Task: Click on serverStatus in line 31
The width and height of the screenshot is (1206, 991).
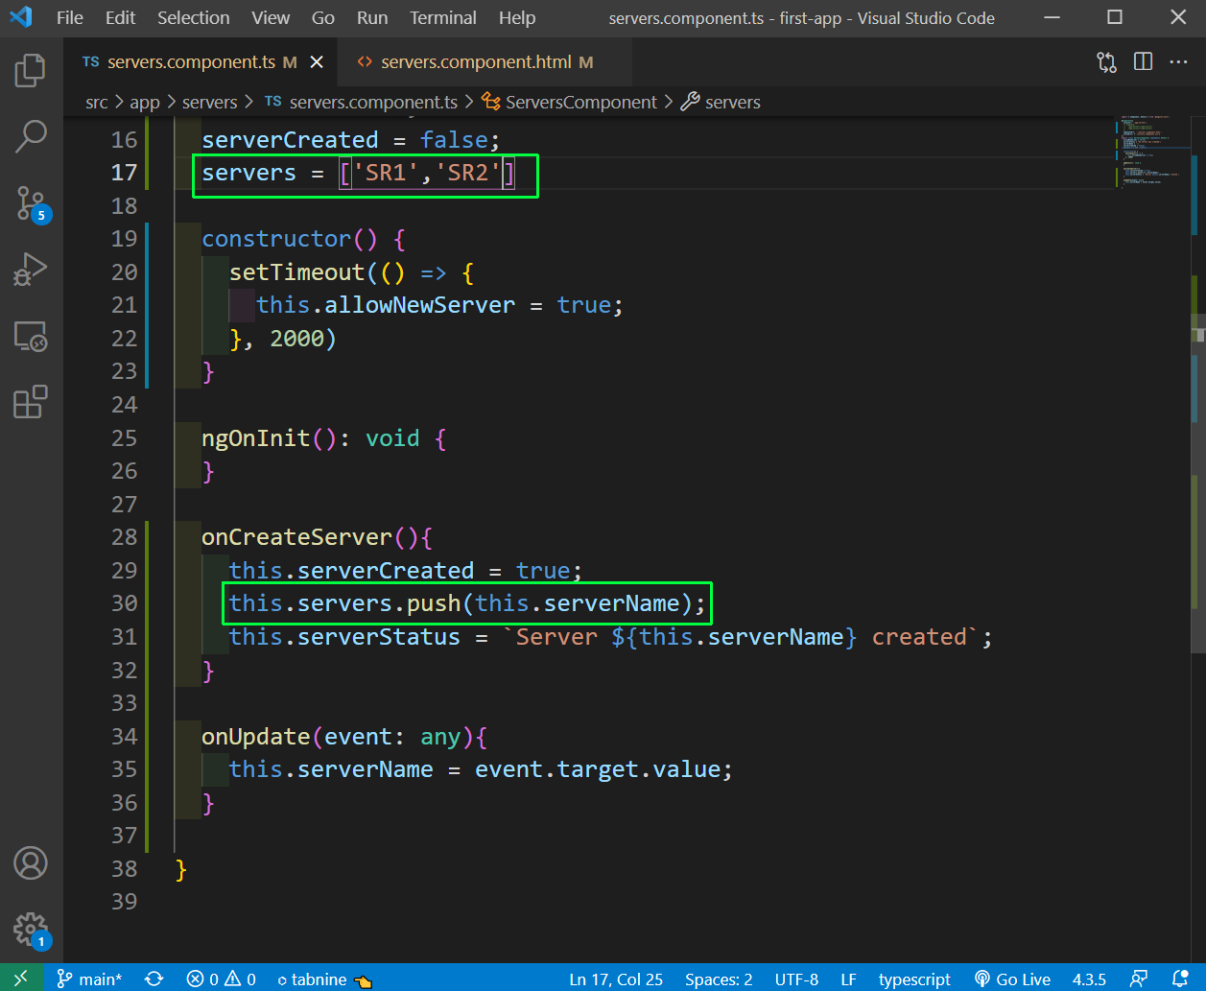Action: (x=379, y=637)
